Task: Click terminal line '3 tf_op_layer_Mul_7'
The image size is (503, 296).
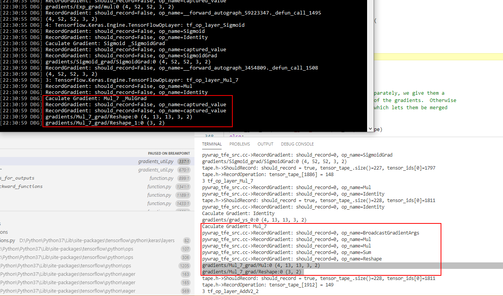Action: coord(228,181)
